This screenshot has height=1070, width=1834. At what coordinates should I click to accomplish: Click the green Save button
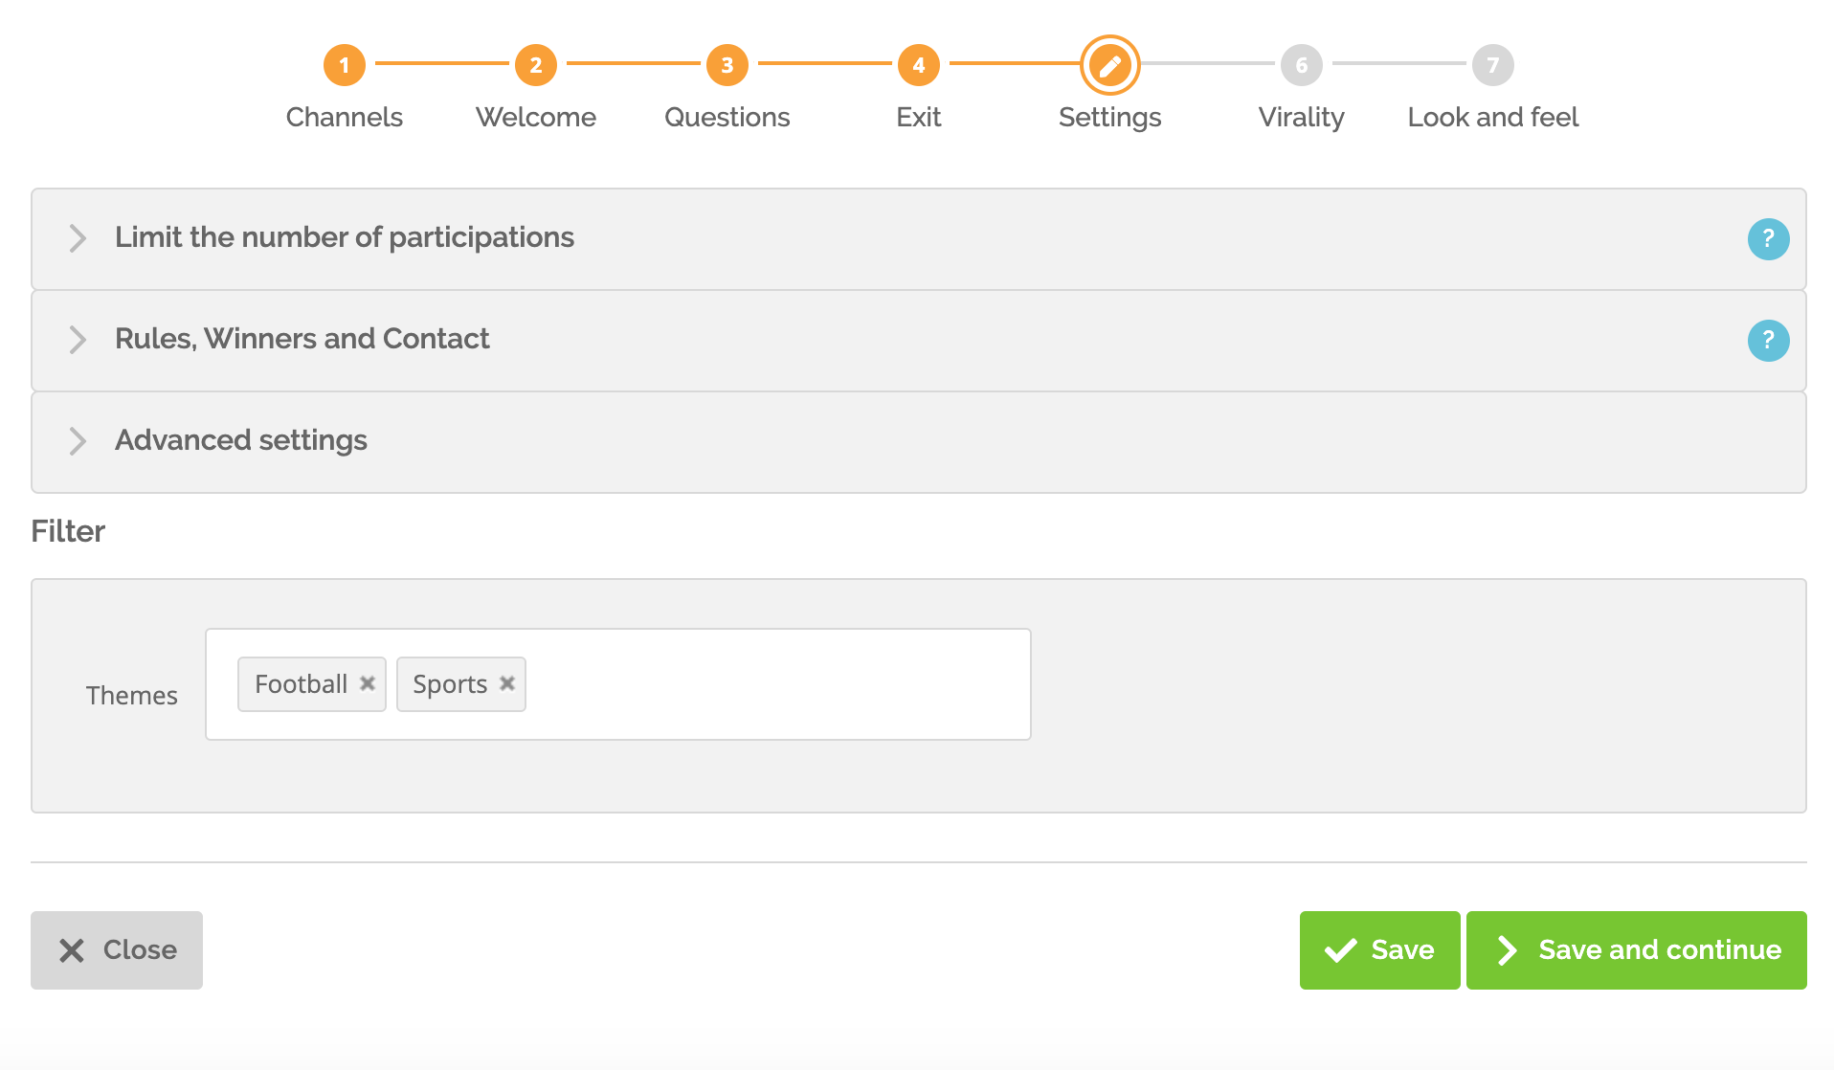[1379, 949]
